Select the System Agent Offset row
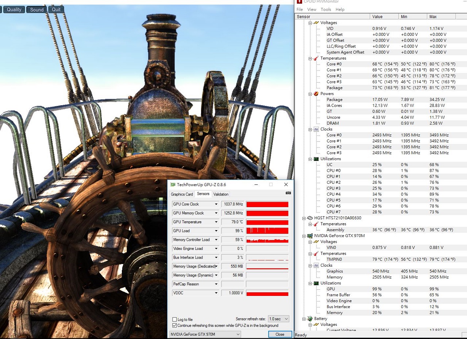Image resolution: width=467 pixels, height=339 pixels. 381,52
